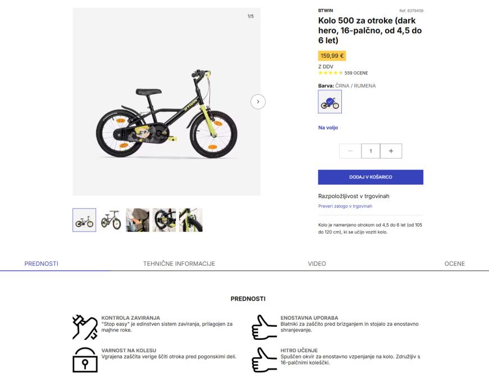
Task: Show the next product image with arrow
Action: click(x=258, y=102)
